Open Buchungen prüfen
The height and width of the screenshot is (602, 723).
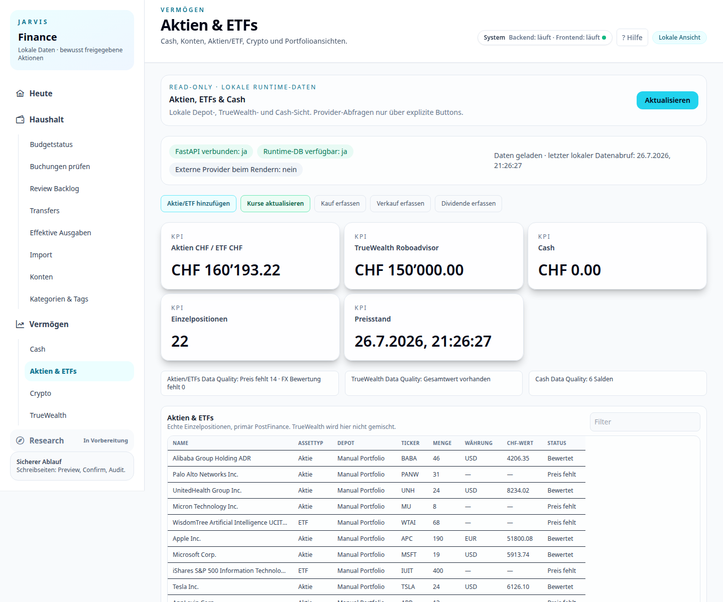[x=79, y=167]
